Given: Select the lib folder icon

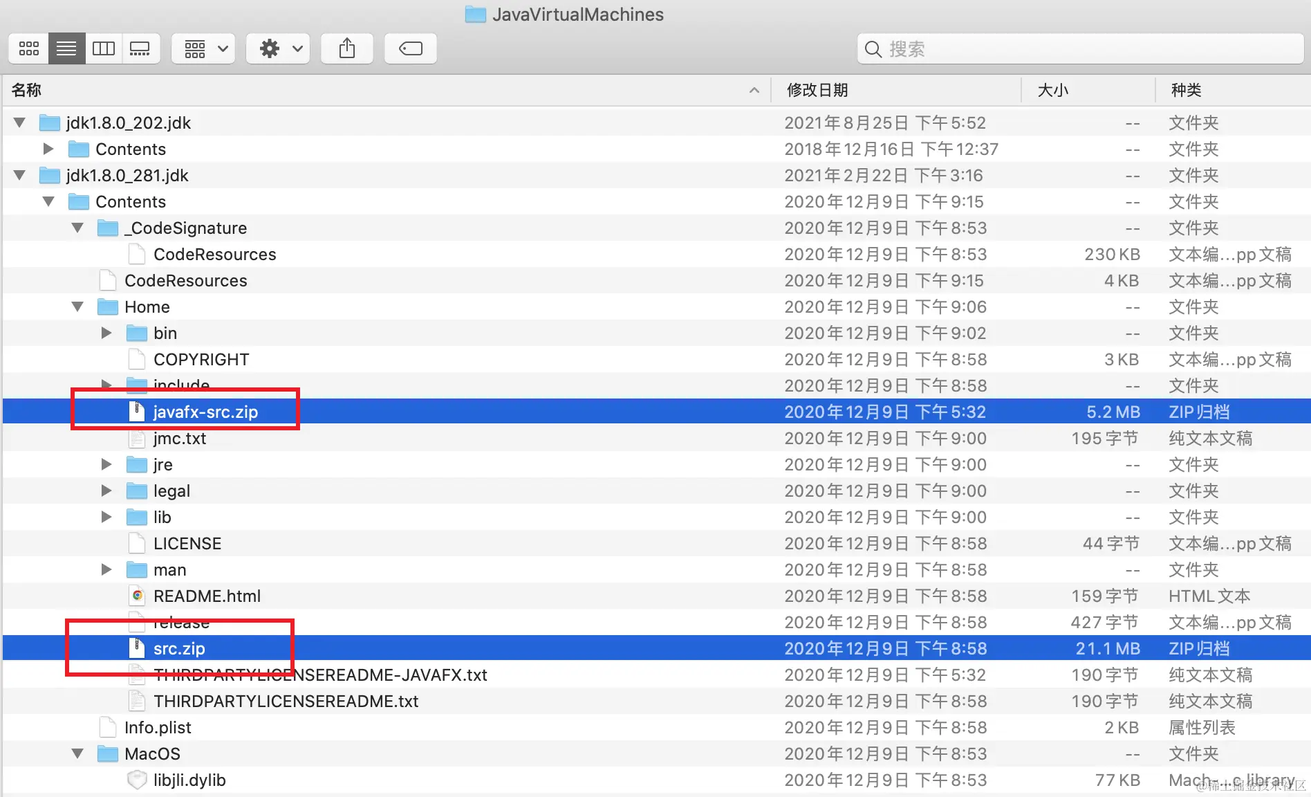Looking at the screenshot, I should 137,517.
